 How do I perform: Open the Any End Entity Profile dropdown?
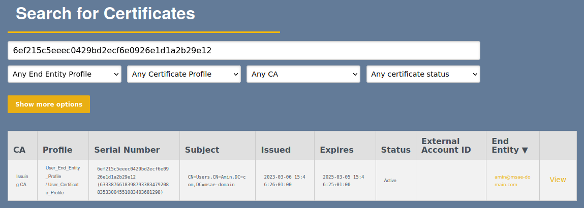pyautogui.click(x=65, y=74)
